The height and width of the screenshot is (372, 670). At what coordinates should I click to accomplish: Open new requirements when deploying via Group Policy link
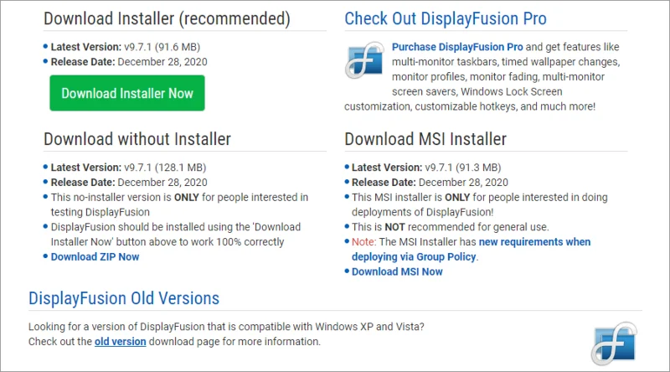click(x=471, y=250)
